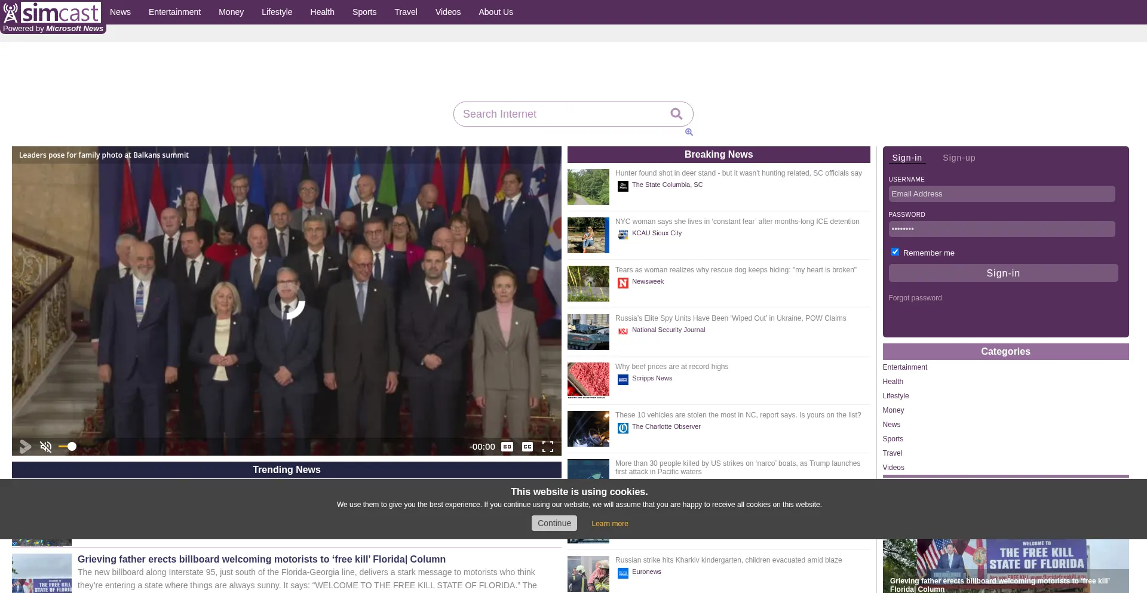Switch to the Sign-up tab
Image resolution: width=1147 pixels, height=593 pixels.
(959, 158)
